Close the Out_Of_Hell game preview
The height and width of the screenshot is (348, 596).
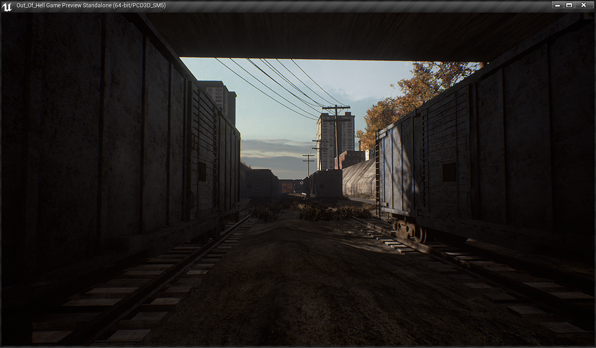(x=583, y=5)
